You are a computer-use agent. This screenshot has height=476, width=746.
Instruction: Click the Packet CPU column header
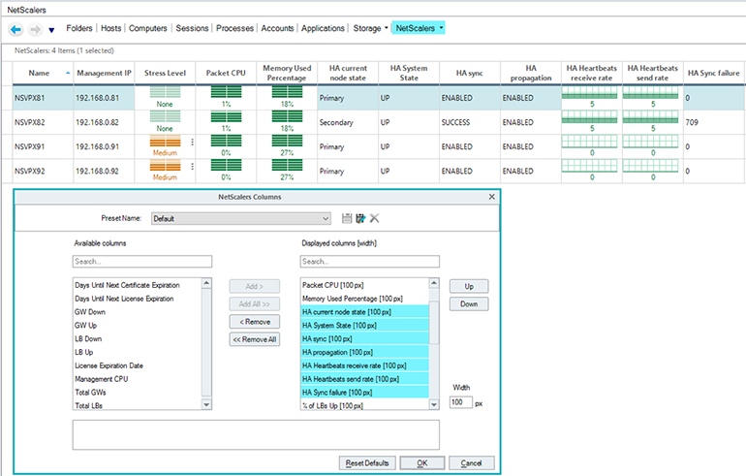tap(226, 73)
